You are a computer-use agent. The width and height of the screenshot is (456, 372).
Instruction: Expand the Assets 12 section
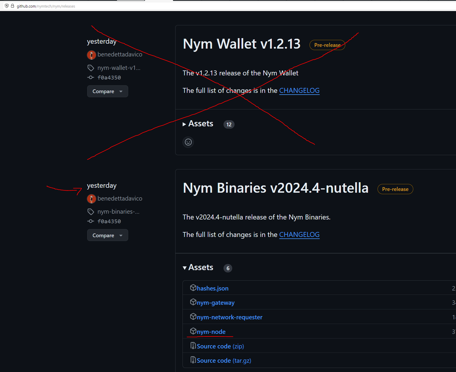198,124
